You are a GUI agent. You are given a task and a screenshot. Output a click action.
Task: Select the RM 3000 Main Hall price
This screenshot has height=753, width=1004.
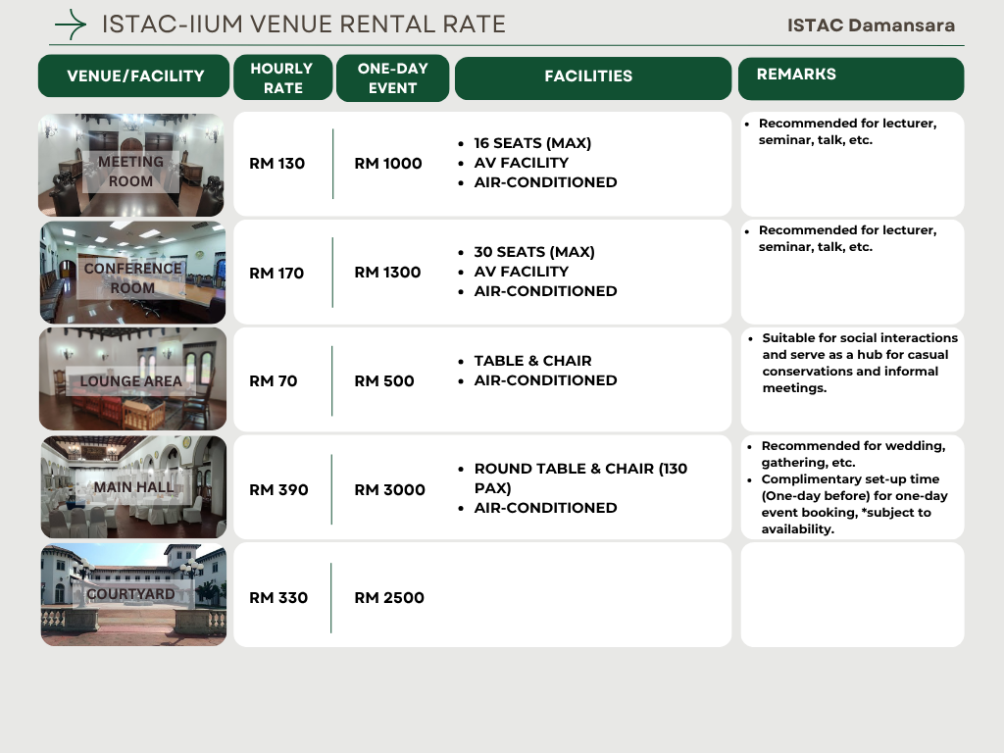click(x=389, y=489)
